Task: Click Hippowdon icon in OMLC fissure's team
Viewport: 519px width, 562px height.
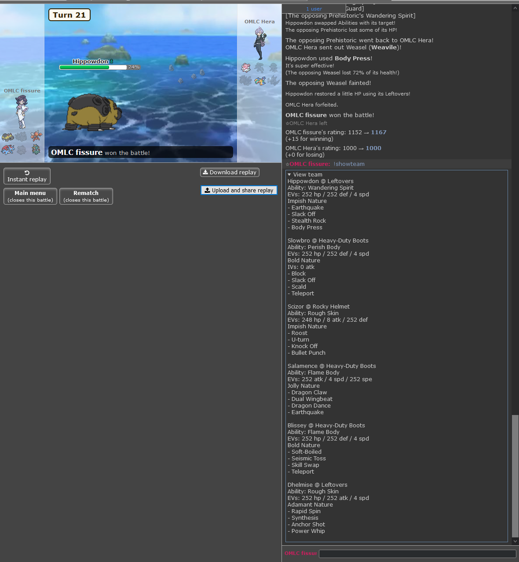Action: point(8,137)
